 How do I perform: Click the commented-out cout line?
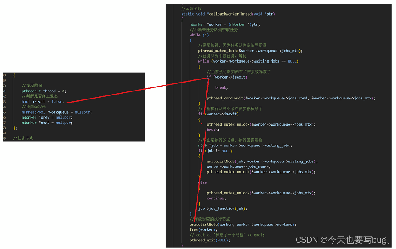[x=227, y=235]
